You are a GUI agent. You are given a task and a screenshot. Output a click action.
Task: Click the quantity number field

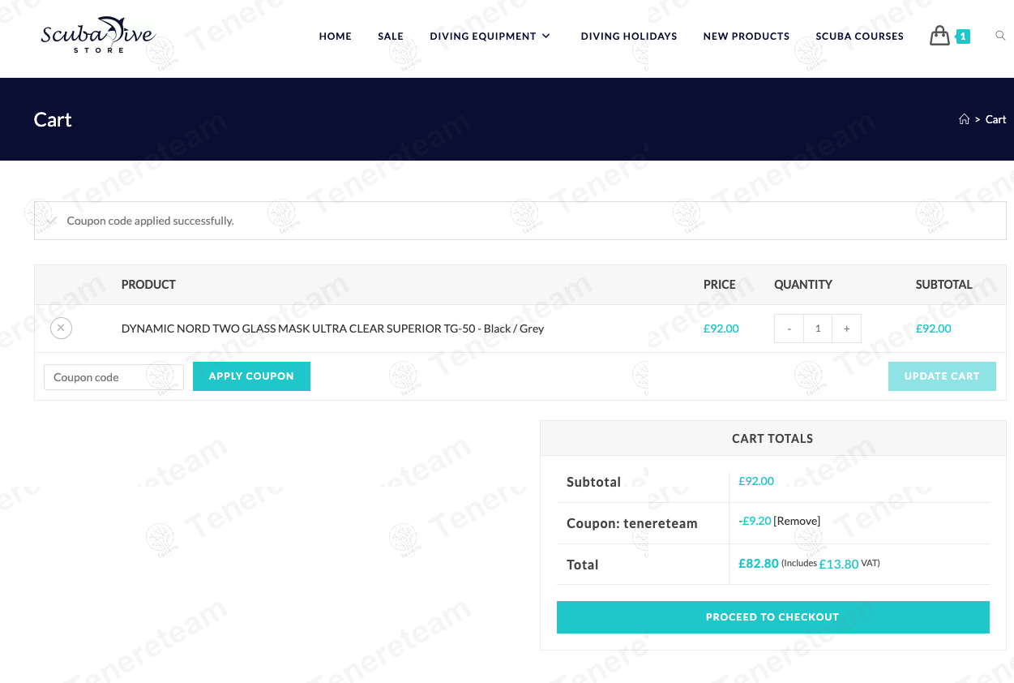(818, 329)
